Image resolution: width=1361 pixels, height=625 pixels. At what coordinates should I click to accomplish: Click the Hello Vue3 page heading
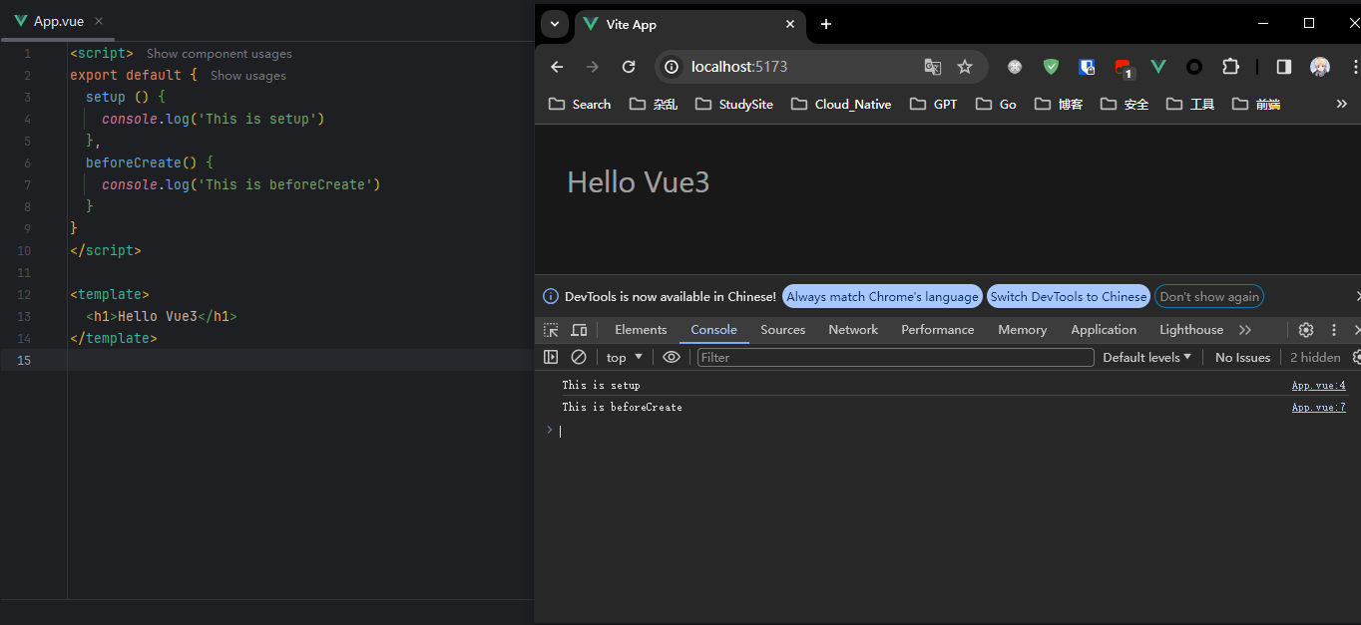pos(639,182)
